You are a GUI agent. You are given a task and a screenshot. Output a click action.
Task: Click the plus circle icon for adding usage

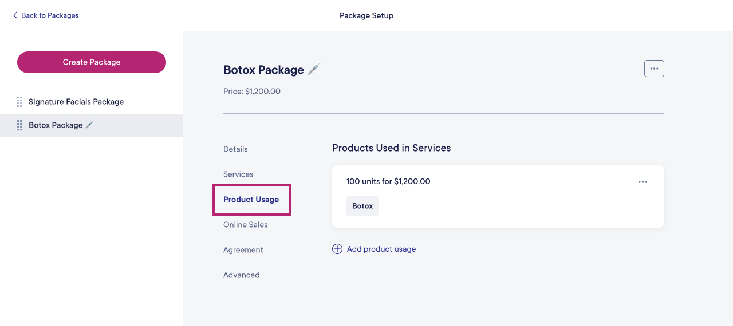[x=337, y=249]
